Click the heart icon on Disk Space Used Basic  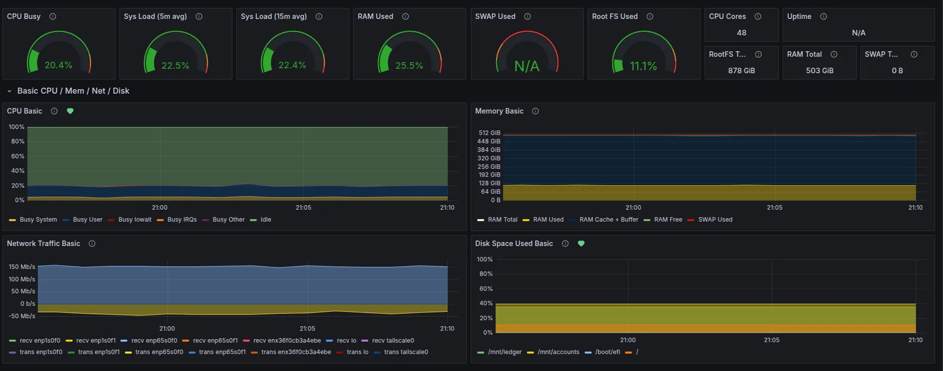coord(581,244)
